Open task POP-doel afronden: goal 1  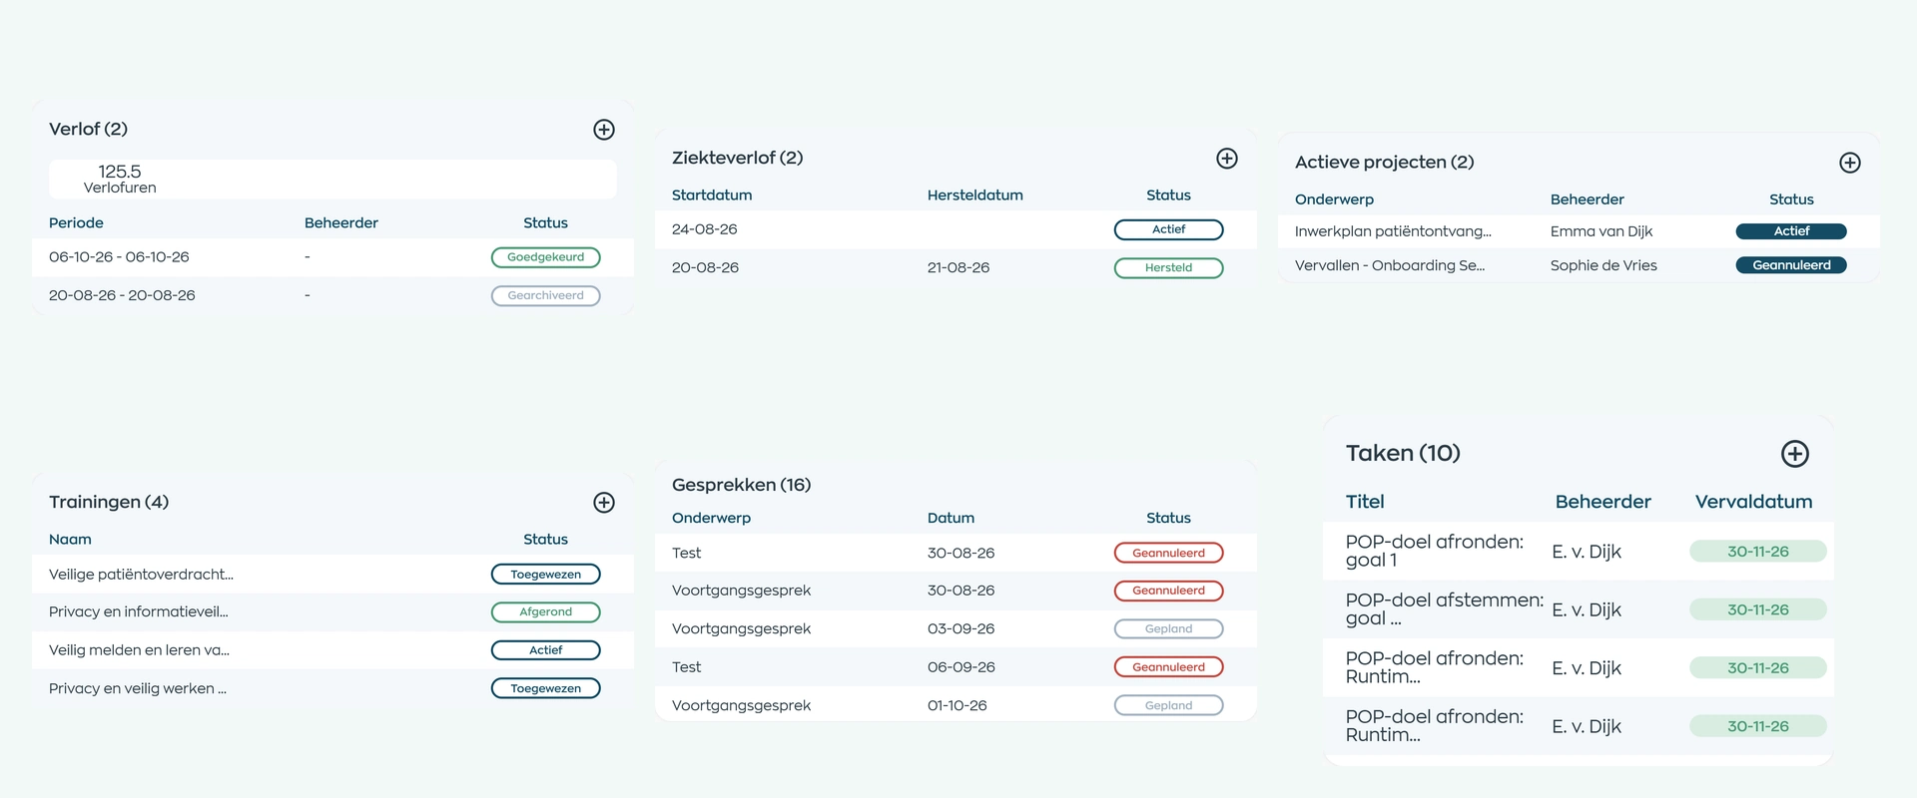point(1579,552)
